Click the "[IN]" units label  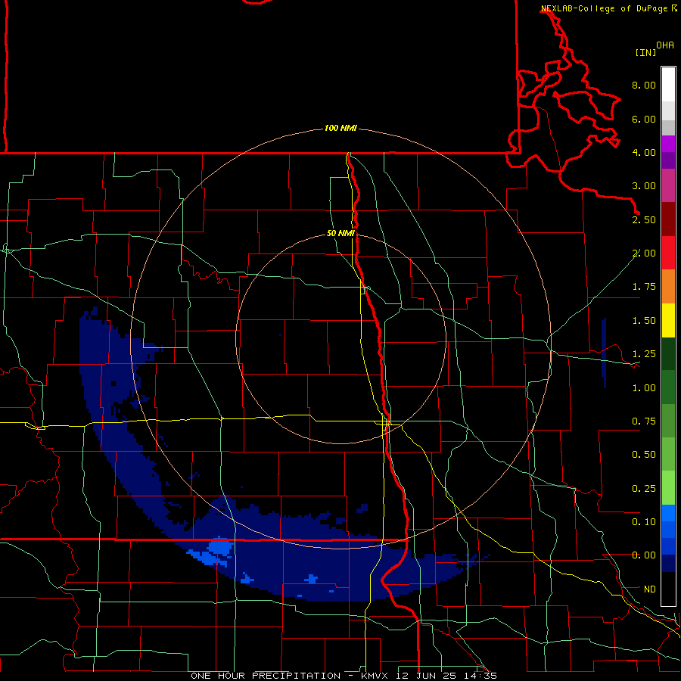click(645, 52)
